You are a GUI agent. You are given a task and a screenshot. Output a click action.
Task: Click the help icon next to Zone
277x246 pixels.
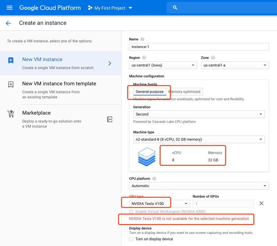[213, 58]
